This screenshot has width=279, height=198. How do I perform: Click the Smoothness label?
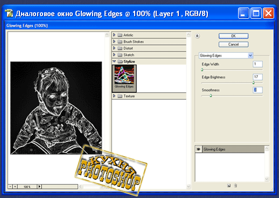(211, 90)
